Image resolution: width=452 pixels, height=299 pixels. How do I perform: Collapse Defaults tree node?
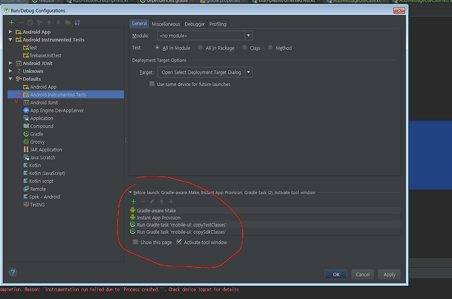[x=11, y=79]
